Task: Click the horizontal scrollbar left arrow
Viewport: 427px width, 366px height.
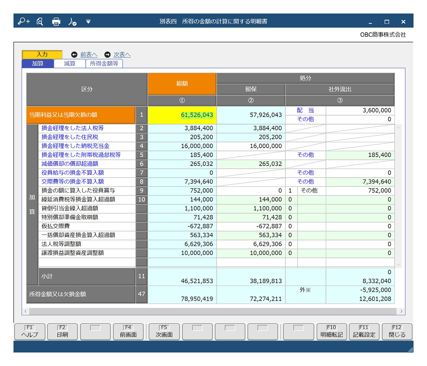Action: [x=25, y=311]
